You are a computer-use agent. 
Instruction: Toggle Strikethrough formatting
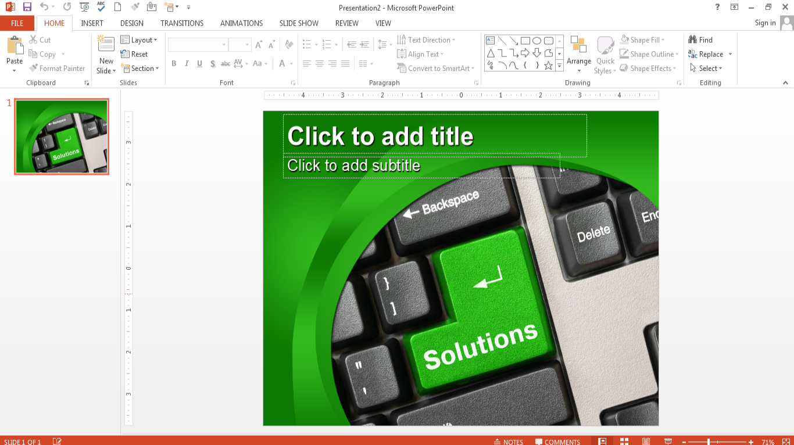point(226,64)
